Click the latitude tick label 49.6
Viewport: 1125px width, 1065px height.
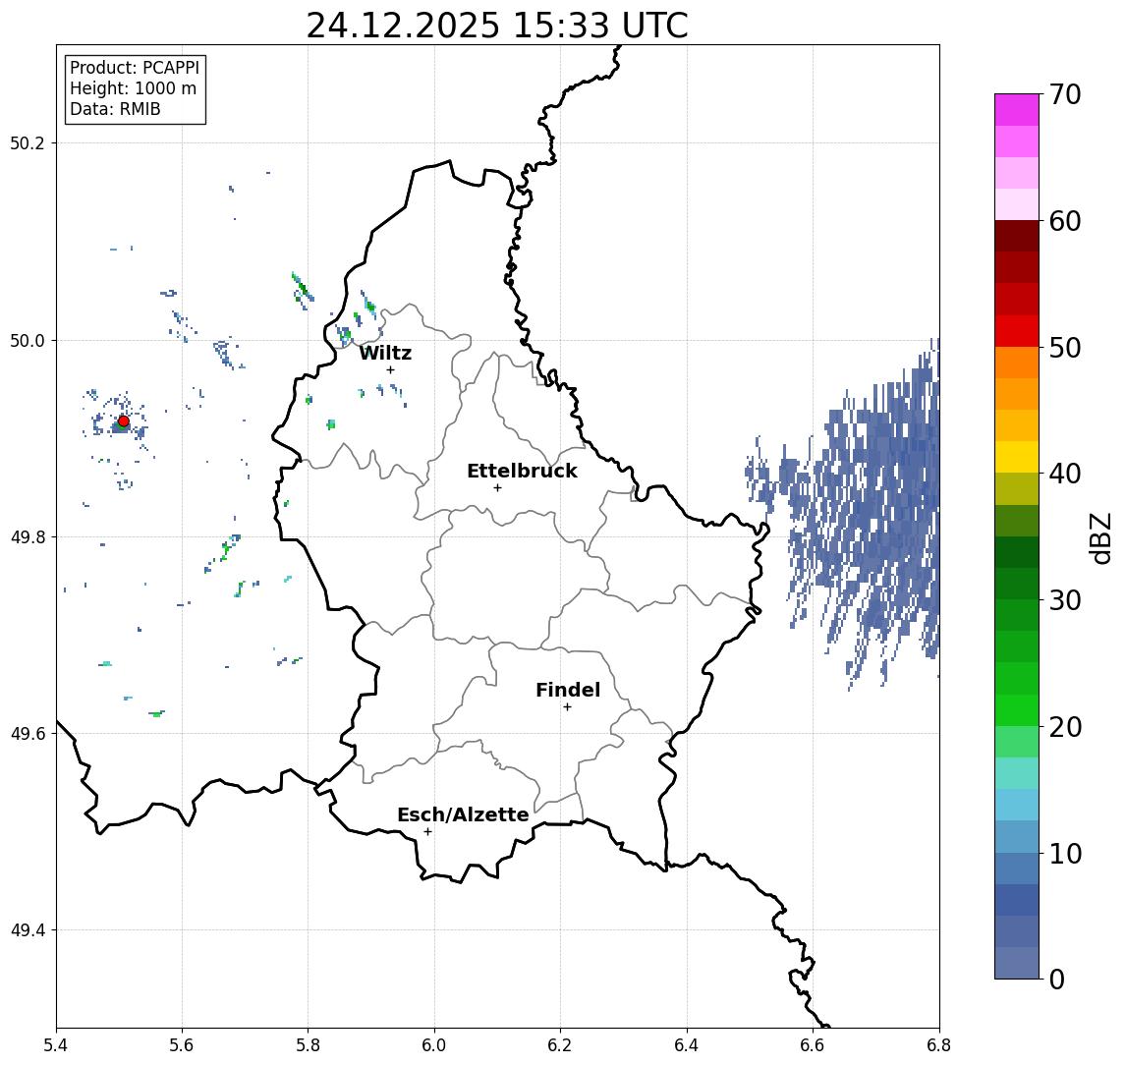tap(28, 734)
